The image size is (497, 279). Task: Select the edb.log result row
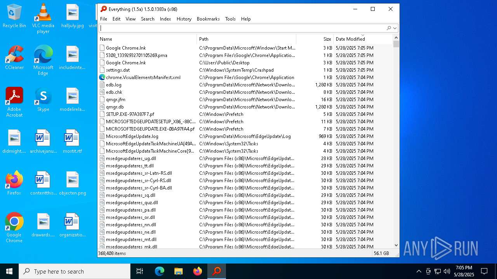[x=245, y=85]
